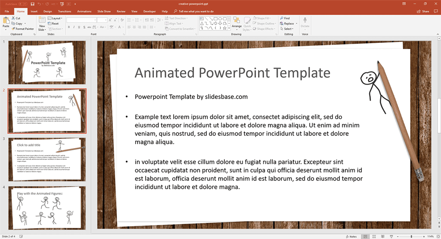
Task: Click the Copy icon
Action: pyautogui.click(x=13, y=23)
